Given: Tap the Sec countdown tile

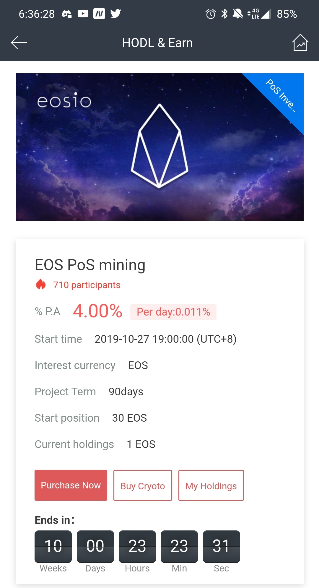Looking at the screenshot, I should click(222, 546).
